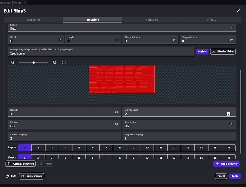Enable Layers button 7
This screenshot has height=187, width=246.
coord(106,148)
